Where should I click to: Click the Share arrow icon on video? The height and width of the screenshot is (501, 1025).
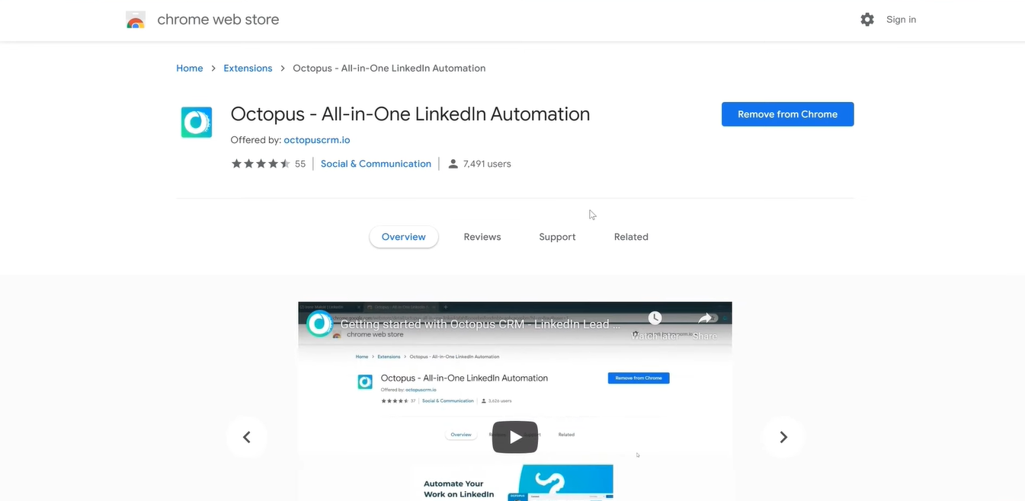[x=705, y=318]
